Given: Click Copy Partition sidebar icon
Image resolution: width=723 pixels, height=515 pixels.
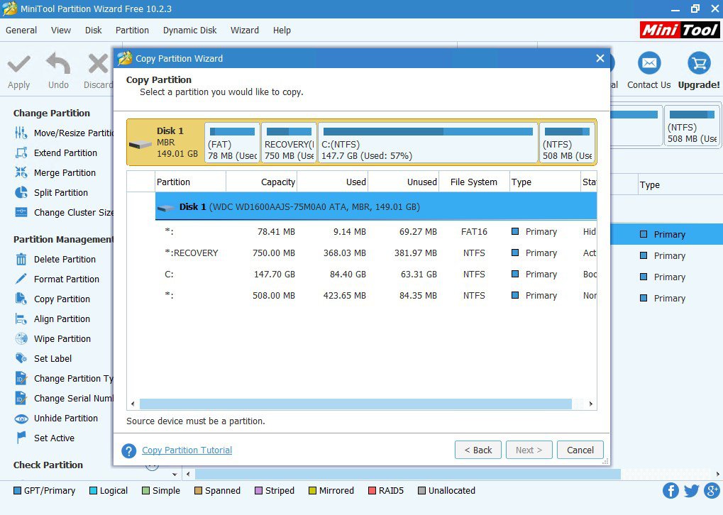Looking at the screenshot, I should coord(21,299).
